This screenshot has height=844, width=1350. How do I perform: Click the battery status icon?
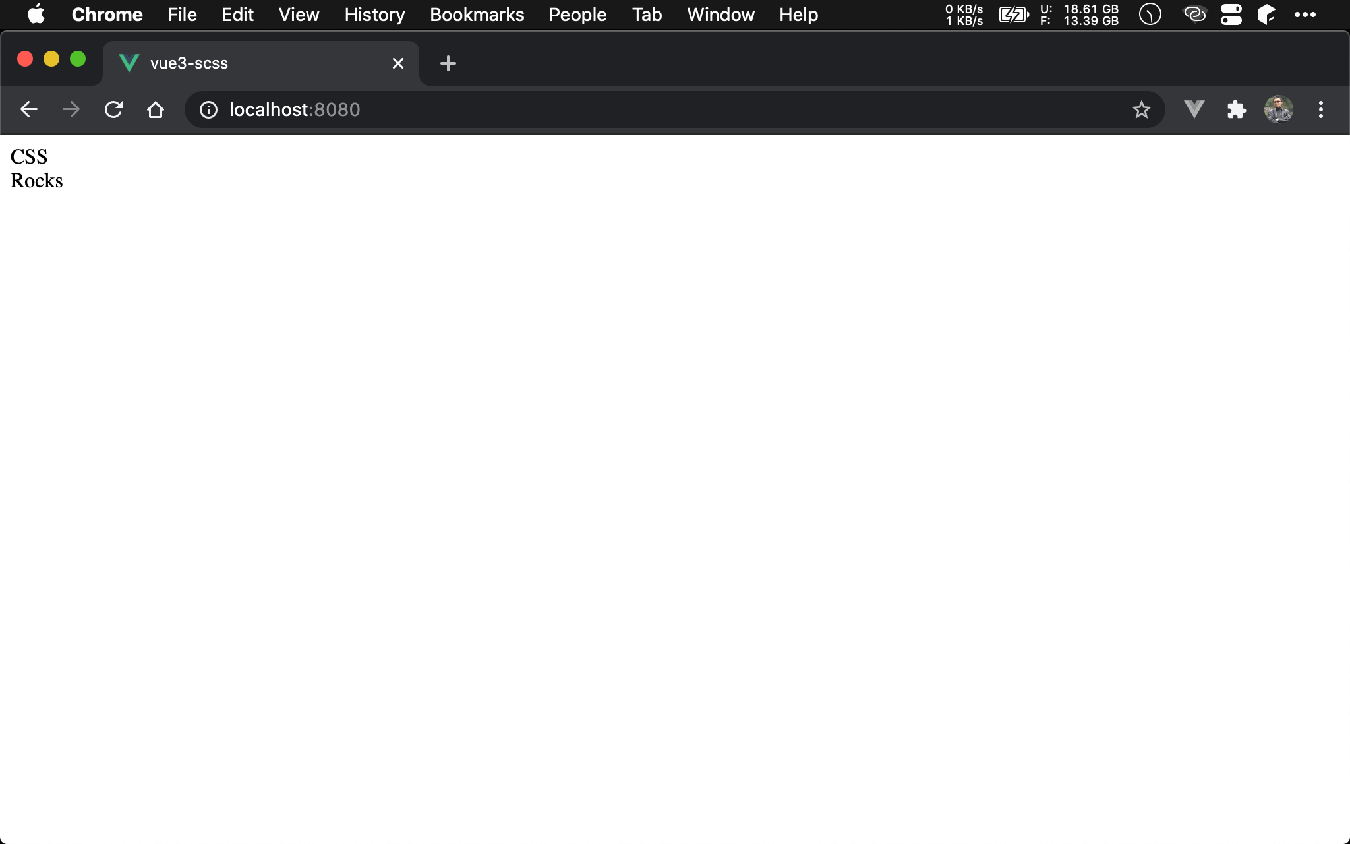click(1013, 15)
